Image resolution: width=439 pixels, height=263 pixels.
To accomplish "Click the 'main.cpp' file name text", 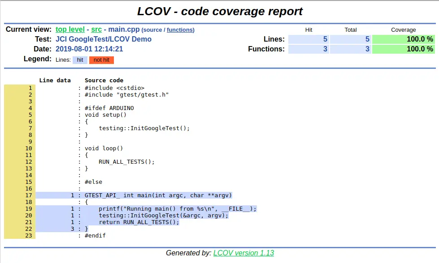I will click(x=124, y=30).
